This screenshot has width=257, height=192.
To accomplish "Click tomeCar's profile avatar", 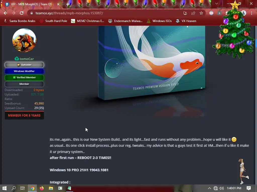I will 24,40.
